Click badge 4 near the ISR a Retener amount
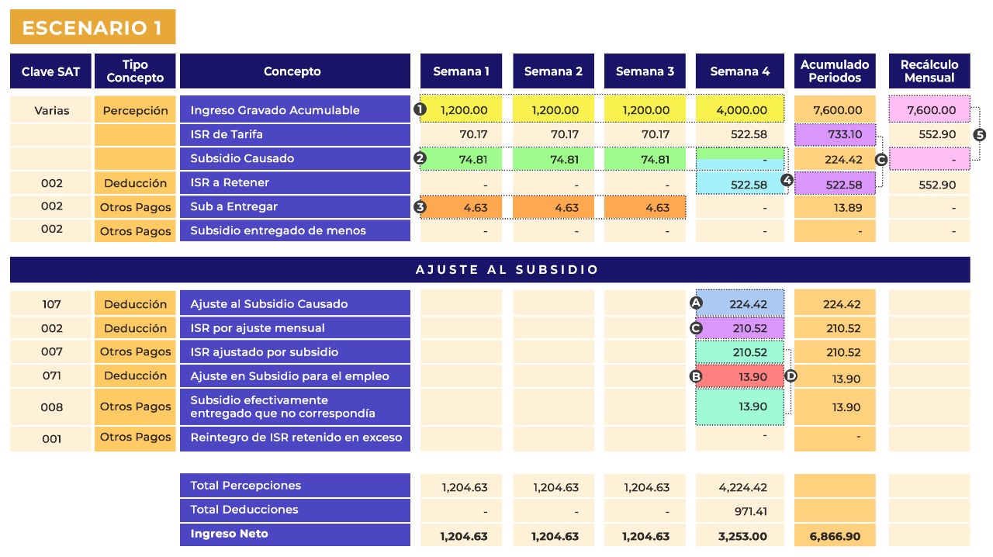The image size is (993, 557). point(787,178)
